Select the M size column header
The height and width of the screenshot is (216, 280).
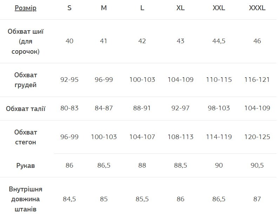point(104,8)
